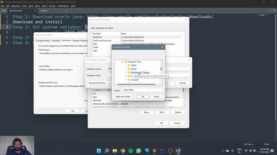
Task: Click OK in System Properties window
Action: pos(72,111)
